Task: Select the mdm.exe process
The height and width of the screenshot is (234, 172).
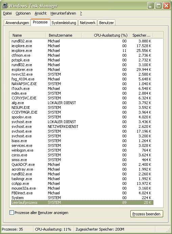Action: (82, 93)
